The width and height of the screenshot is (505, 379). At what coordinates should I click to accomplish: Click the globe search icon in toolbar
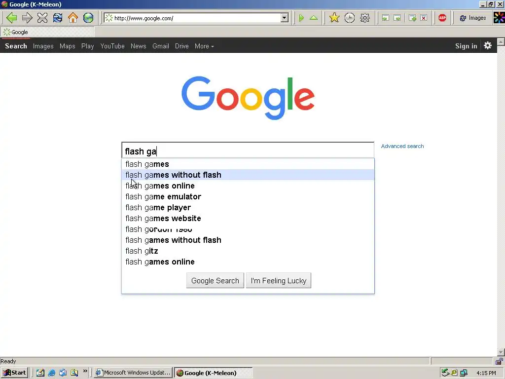(x=88, y=18)
